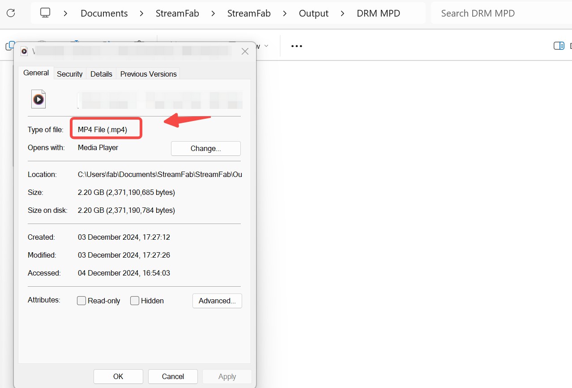Select the location path C:\Users\fab\Documents text

160,174
